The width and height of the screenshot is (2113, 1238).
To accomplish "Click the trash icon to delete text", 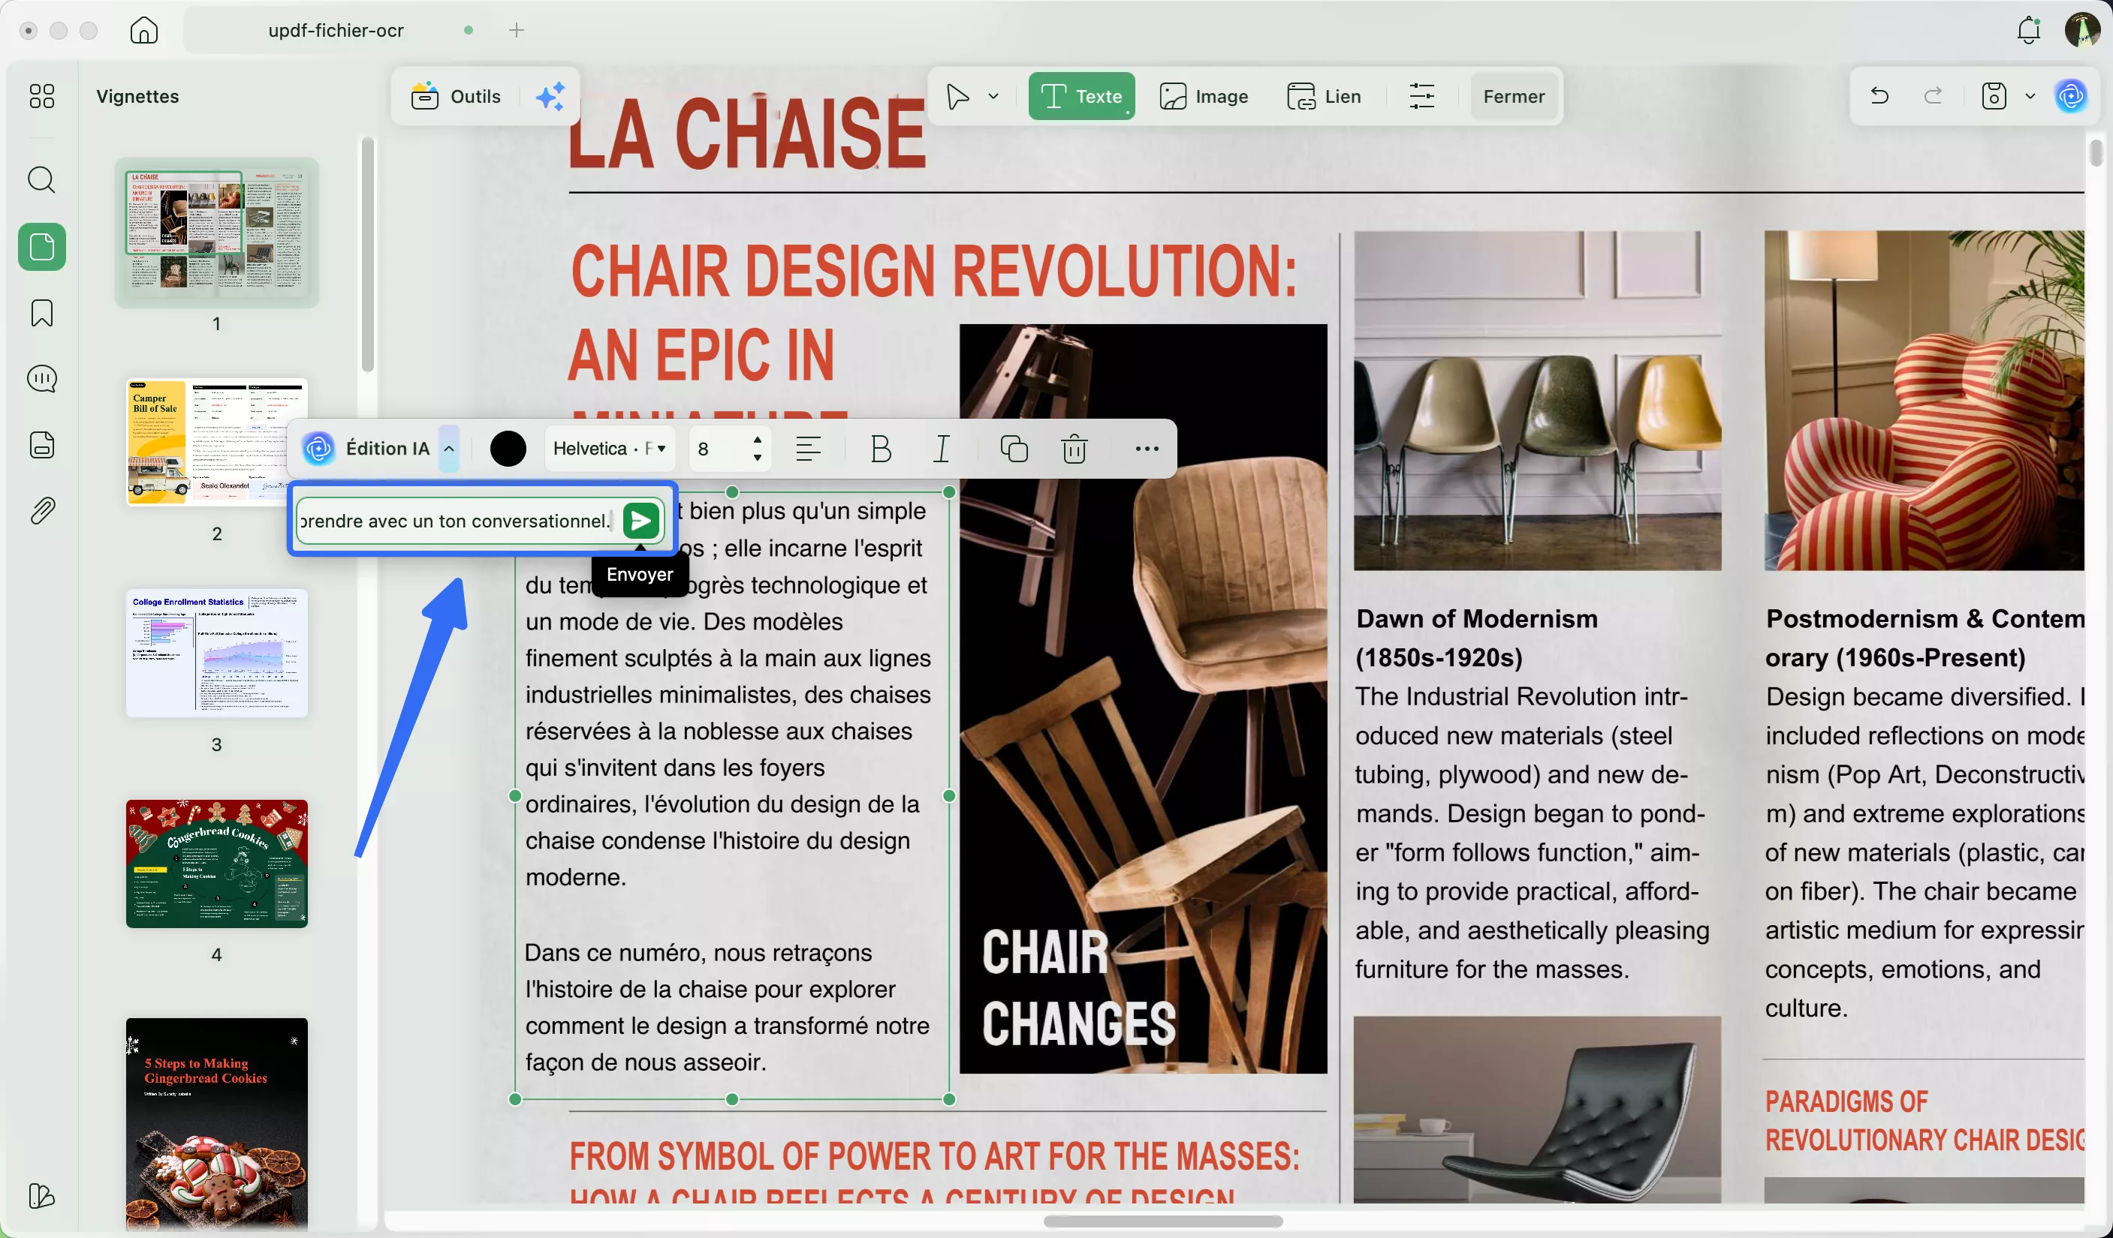I will (1074, 449).
